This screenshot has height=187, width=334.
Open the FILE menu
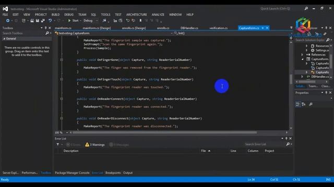point(5,15)
